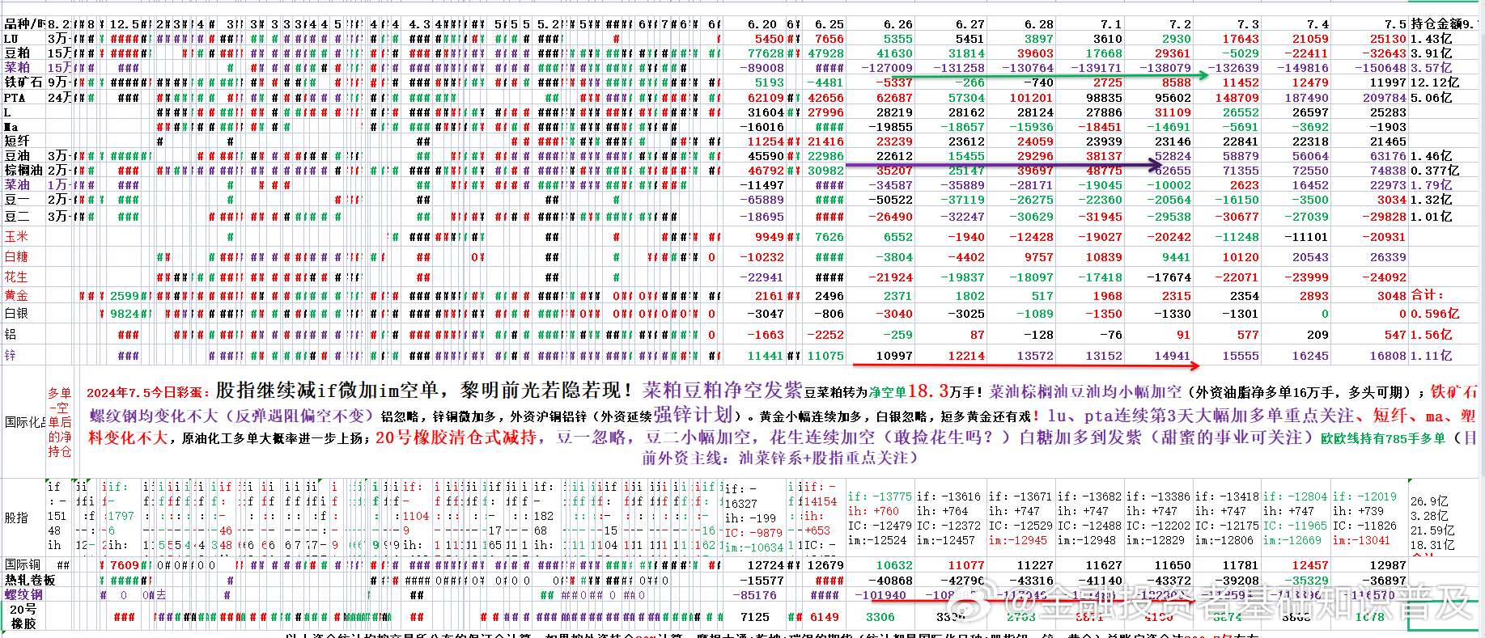Image resolution: width=1485 pixels, height=638 pixels.
Task: Select the 锌 row label cell
Action: (x=24, y=355)
